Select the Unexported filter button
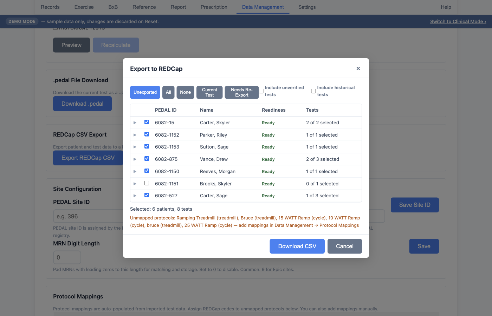Screen dimensions: 492x316 click(145, 92)
